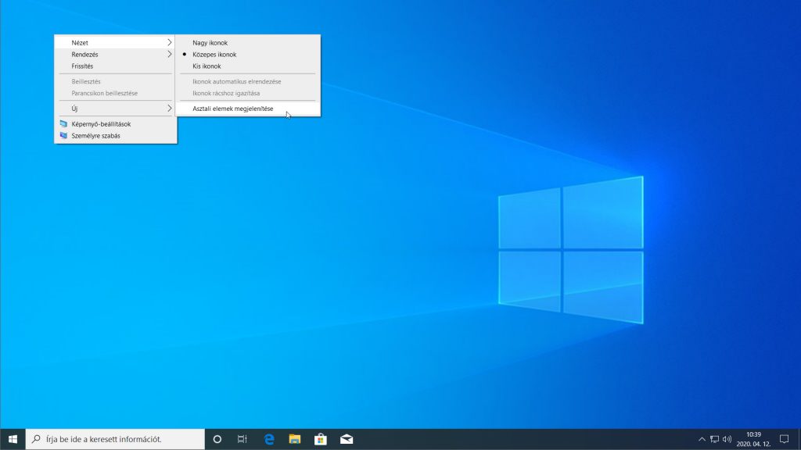
Task: Open the Windows Start menu
Action: click(13, 439)
